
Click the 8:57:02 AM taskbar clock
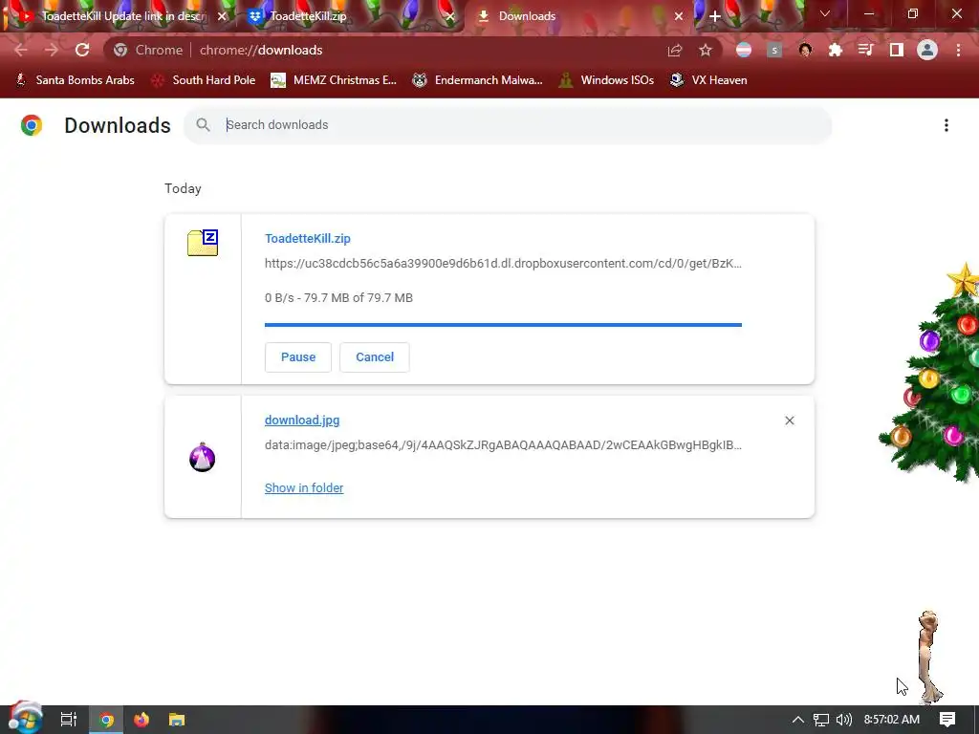(x=892, y=720)
